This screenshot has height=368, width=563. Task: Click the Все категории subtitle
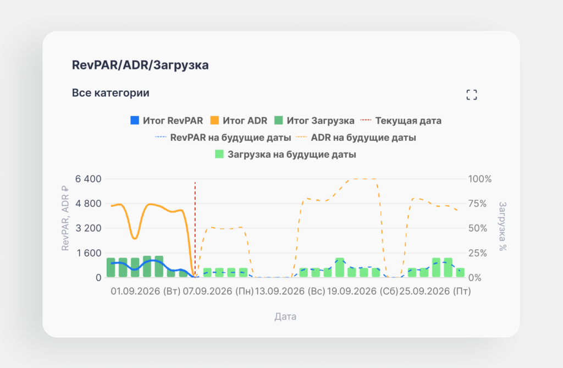(x=111, y=93)
